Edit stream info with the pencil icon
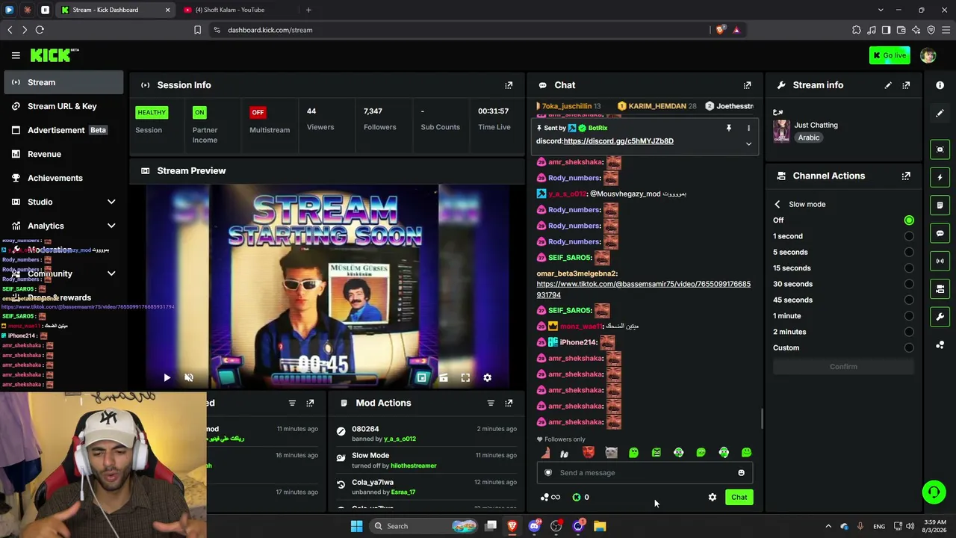This screenshot has height=538, width=956. [x=888, y=85]
